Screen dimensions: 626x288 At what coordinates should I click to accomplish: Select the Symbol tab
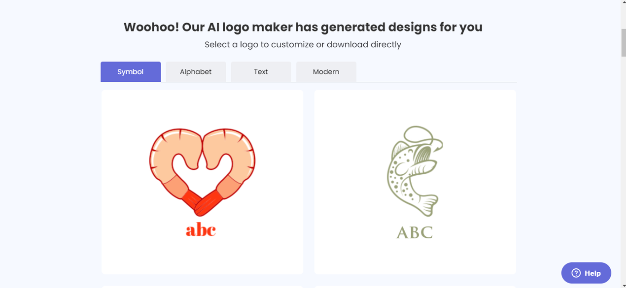pyautogui.click(x=131, y=72)
